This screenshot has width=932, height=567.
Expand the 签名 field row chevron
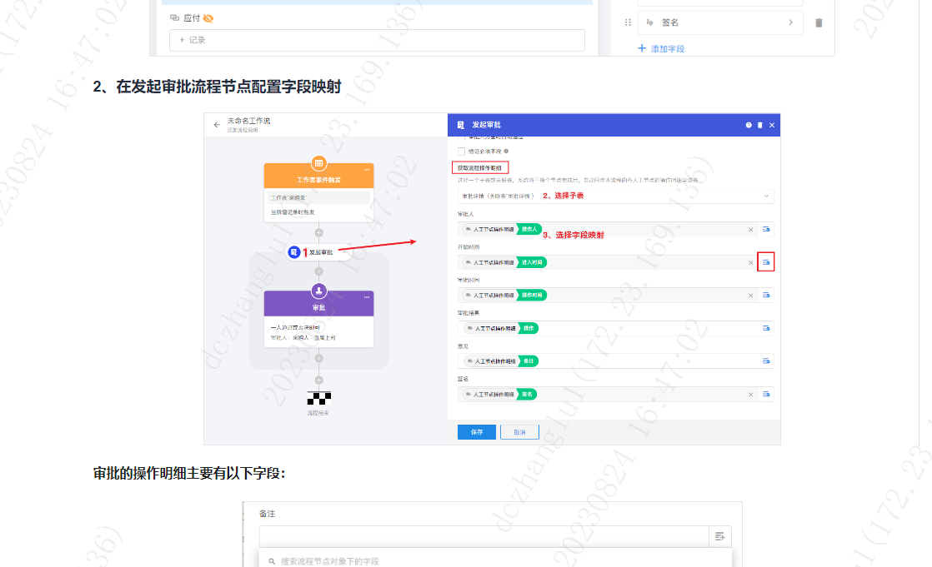pyautogui.click(x=790, y=22)
